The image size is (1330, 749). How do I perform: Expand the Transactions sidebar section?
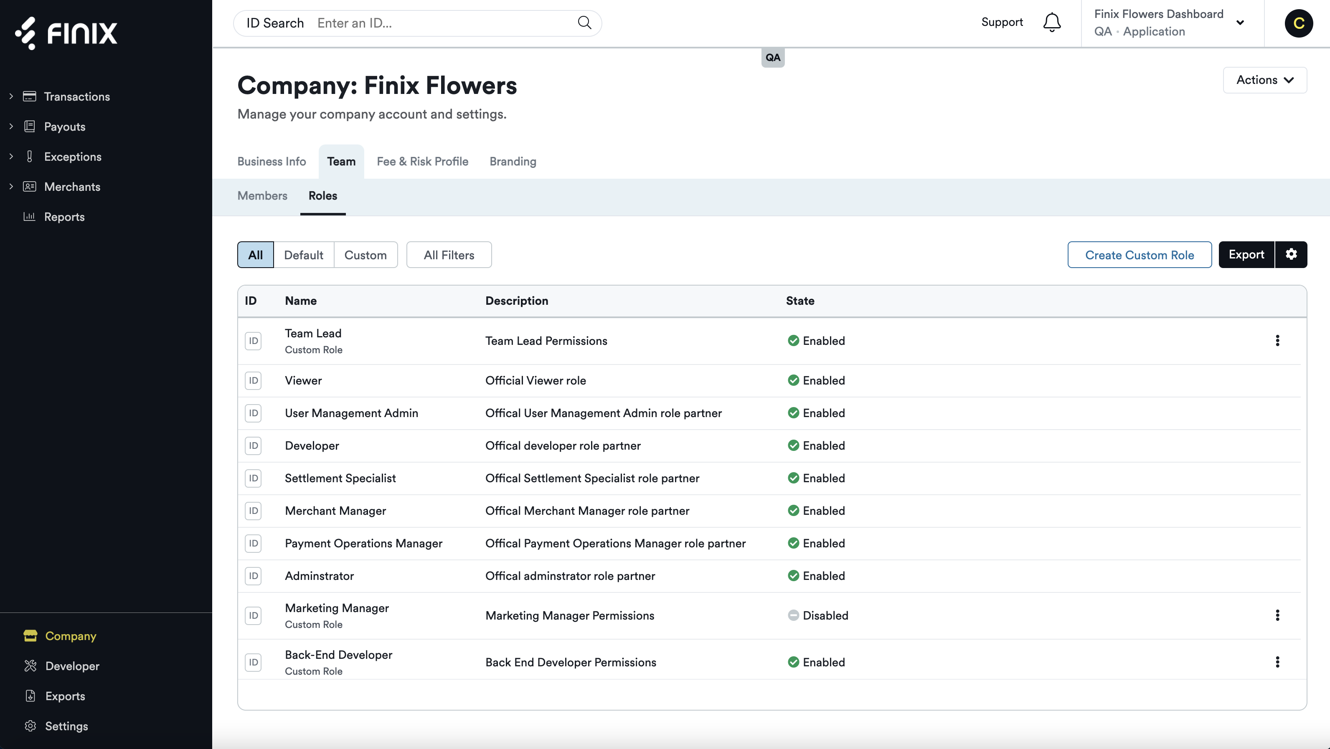click(x=11, y=96)
